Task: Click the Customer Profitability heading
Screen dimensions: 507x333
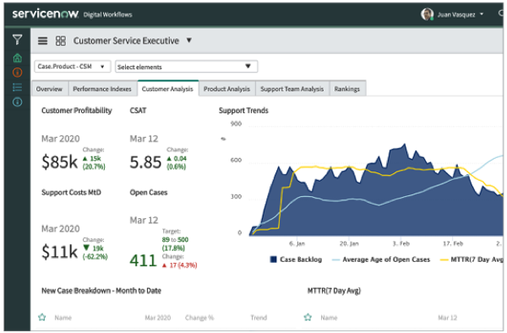Action: tap(77, 111)
